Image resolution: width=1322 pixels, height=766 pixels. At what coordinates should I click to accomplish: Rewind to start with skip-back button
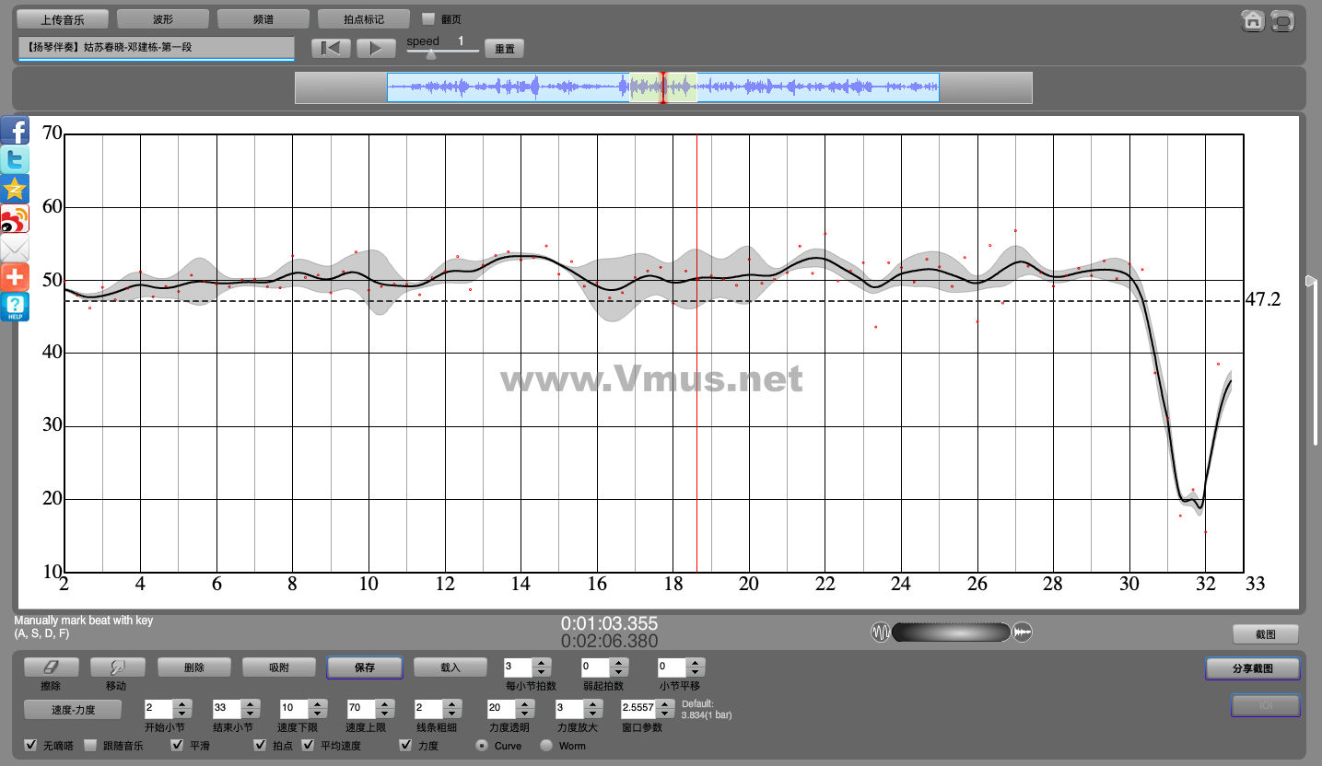(x=330, y=49)
